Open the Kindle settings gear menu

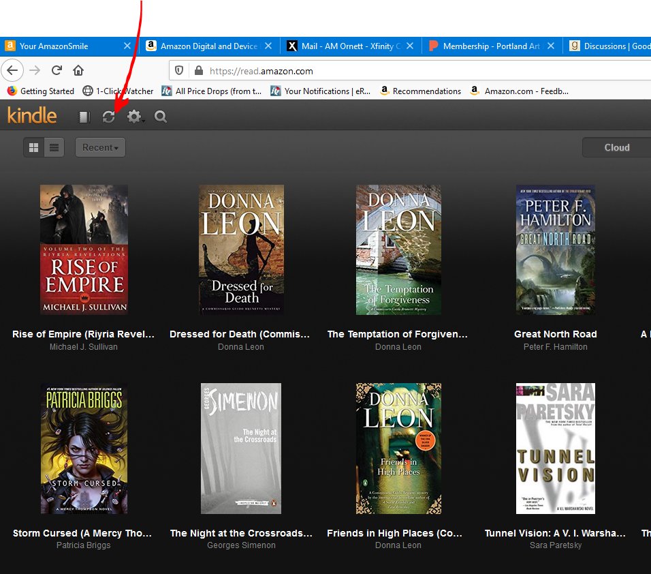(x=135, y=117)
